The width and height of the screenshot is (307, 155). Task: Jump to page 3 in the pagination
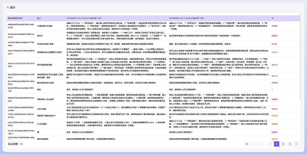(290, 144)
